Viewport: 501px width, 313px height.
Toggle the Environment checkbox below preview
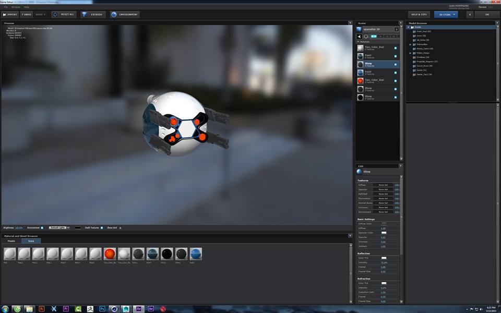(42, 227)
